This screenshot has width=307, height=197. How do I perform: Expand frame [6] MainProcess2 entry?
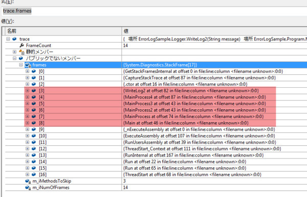[28, 110]
